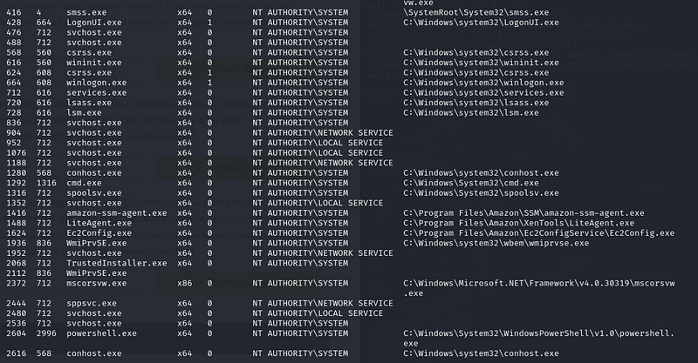
Task: Click PID 2112 of the WmiPrvSE.exe row
Action: click(x=17, y=273)
